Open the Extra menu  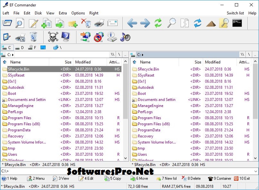click(63, 13)
